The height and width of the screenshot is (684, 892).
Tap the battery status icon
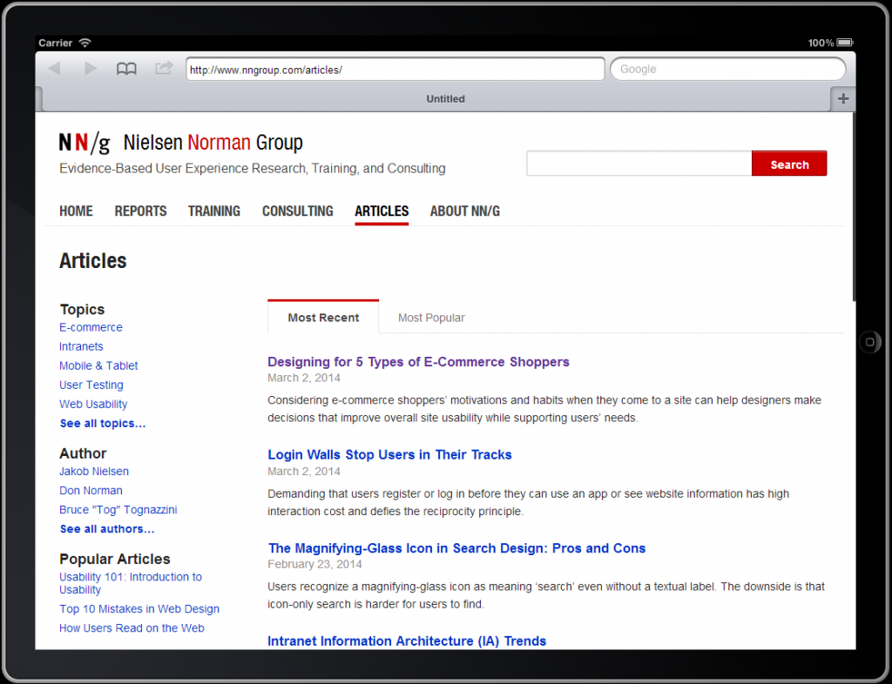click(845, 43)
